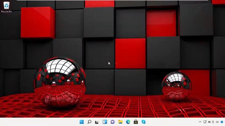Click the OneDrive cloud tray icon
The width and height of the screenshot is (225, 126).
point(210,122)
